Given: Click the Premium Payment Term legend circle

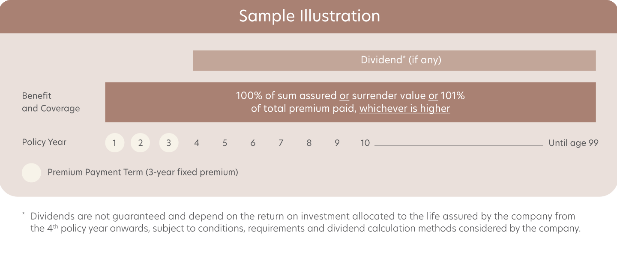Looking at the screenshot, I should (x=31, y=173).
